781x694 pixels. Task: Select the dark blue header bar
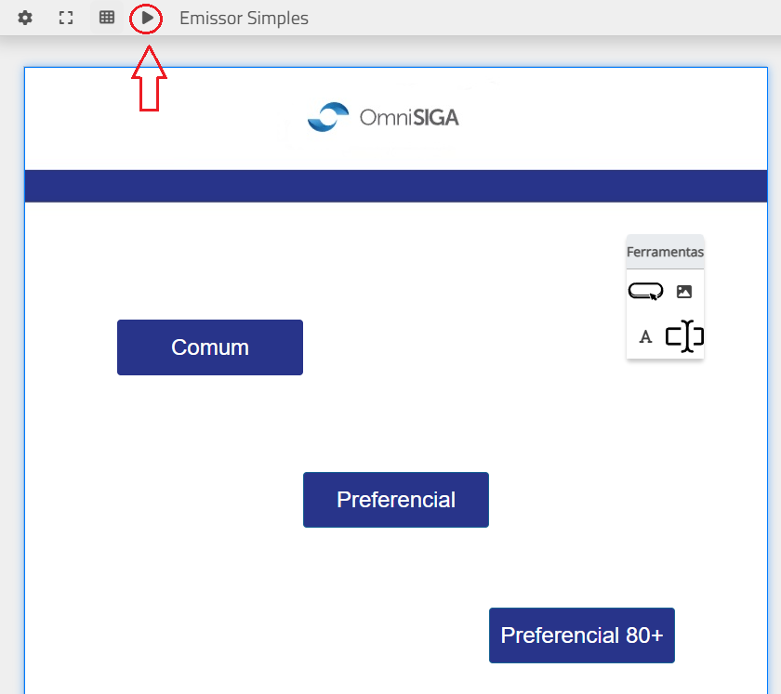[396, 186]
